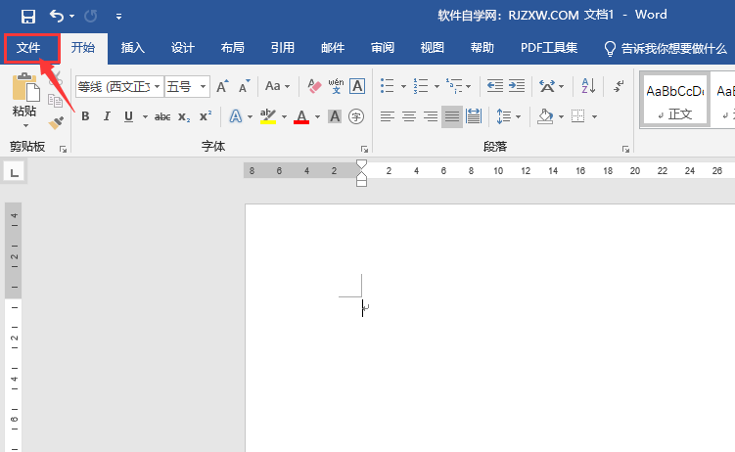Viewport: 735px width, 452px height.
Task: Open the font name combo box 等线
Action: 119,87
